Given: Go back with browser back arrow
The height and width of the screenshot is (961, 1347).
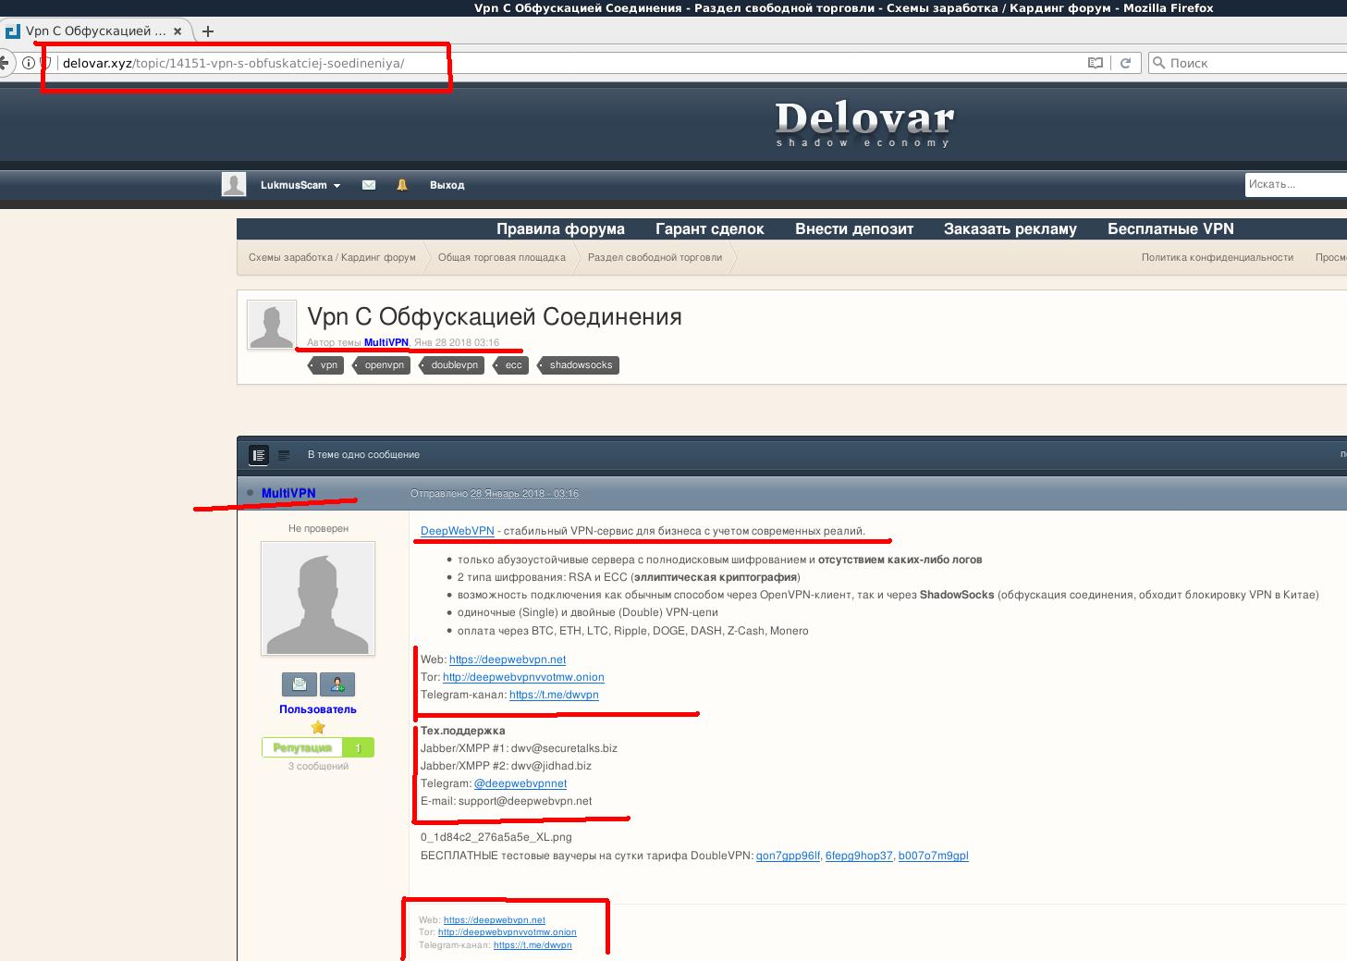Looking at the screenshot, I should pos(5,63).
